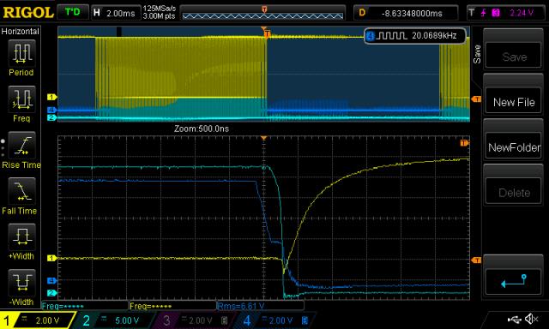The height and width of the screenshot is (329, 549).
Task: Open the horizontal timebase 2.00ms setting
Action: pos(116,14)
